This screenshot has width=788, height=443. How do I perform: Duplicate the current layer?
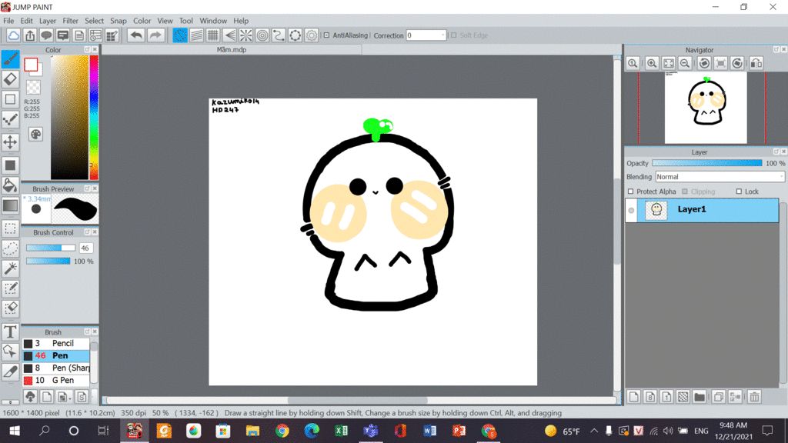coord(718,397)
